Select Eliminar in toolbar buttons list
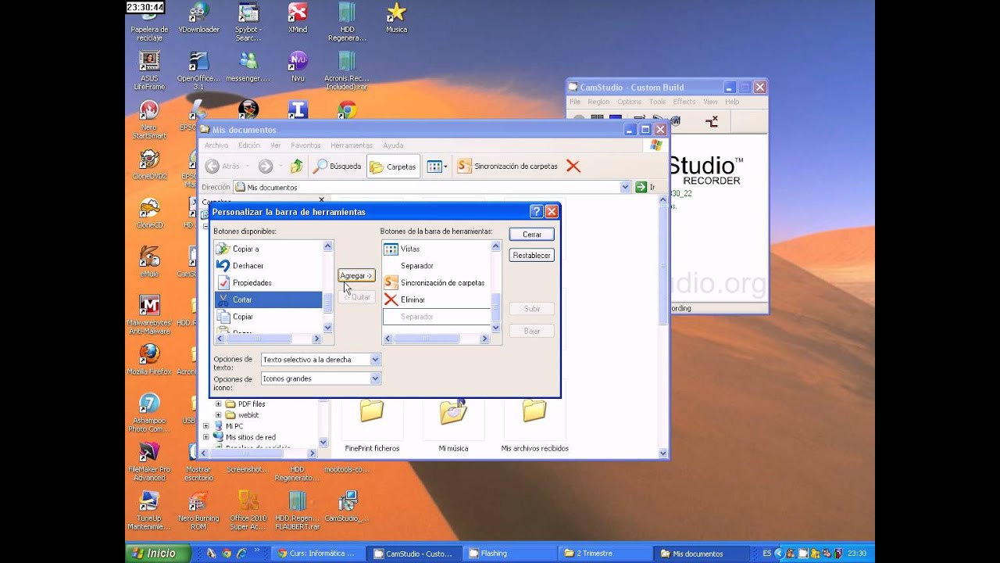1000x563 pixels. pyautogui.click(x=436, y=299)
